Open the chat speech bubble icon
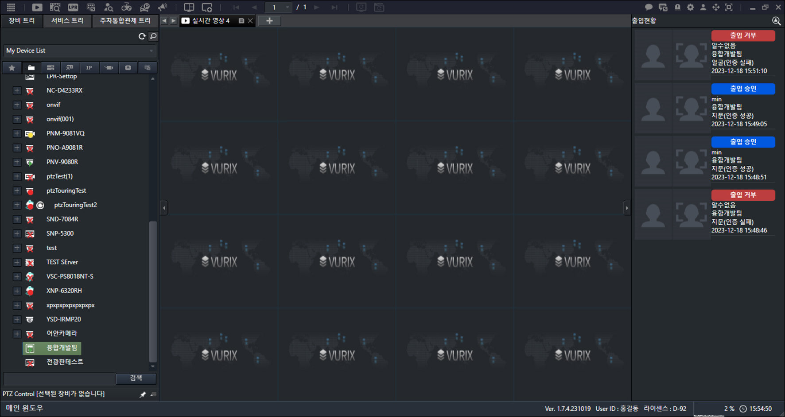This screenshot has height=417, width=785. click(x=649, y=7)
